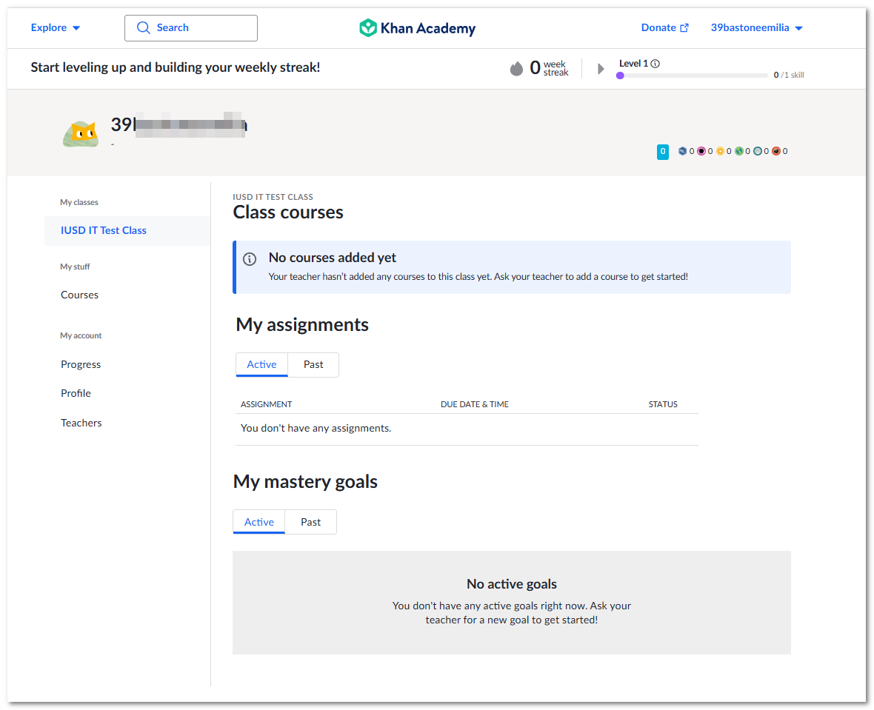This screenshot has width=874, height=710.
Task: Click the 'No courses added yet' heading
Action: click(333, 258)
